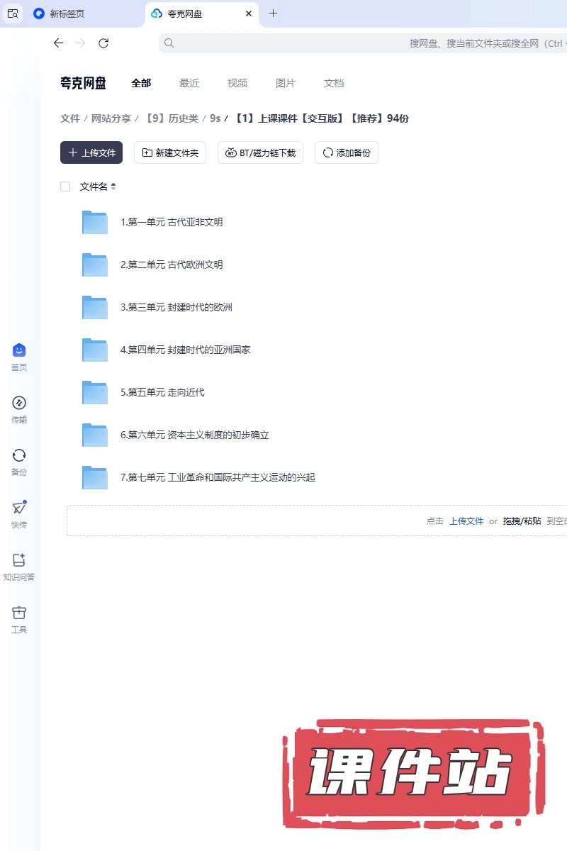Click the BT/磁力链下载 button

pyautogui.click(x=260, y=152)
